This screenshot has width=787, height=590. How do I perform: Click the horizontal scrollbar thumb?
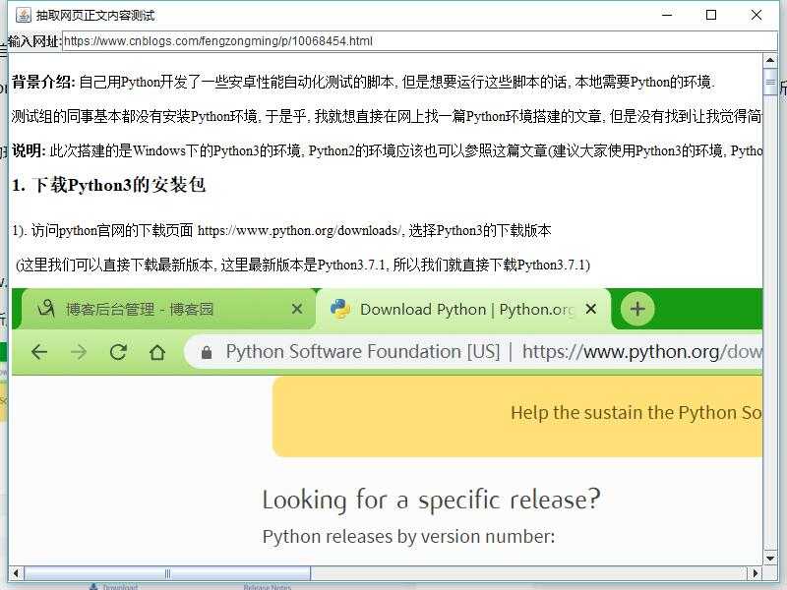167,572
